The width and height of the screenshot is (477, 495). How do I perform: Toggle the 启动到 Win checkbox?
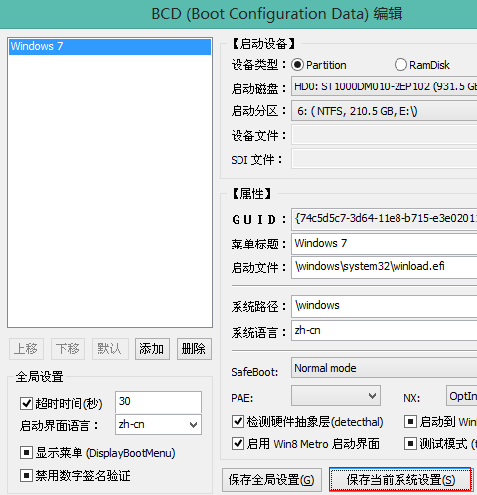[x=410, y=422]
